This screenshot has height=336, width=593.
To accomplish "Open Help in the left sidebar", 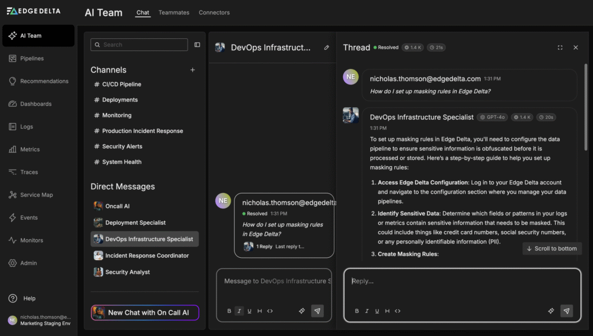I will tap(29, 298).
